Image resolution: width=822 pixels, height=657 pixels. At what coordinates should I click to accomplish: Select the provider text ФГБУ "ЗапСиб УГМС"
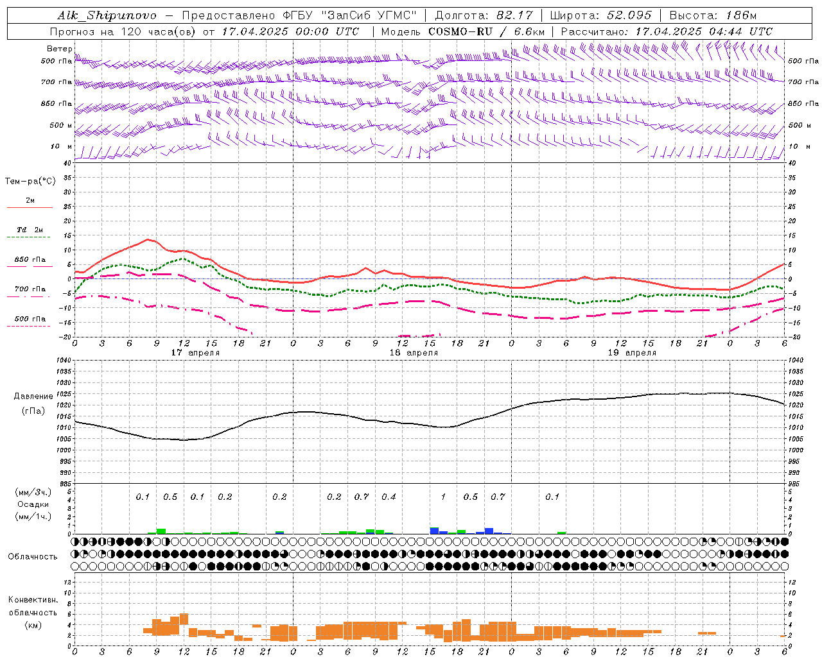pos(349,15)
